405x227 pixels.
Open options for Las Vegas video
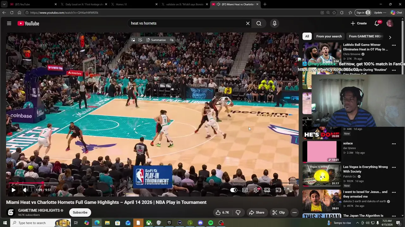(x=394, y=167)
